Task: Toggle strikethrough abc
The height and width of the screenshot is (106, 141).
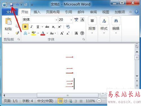Action: pos(47,27)
